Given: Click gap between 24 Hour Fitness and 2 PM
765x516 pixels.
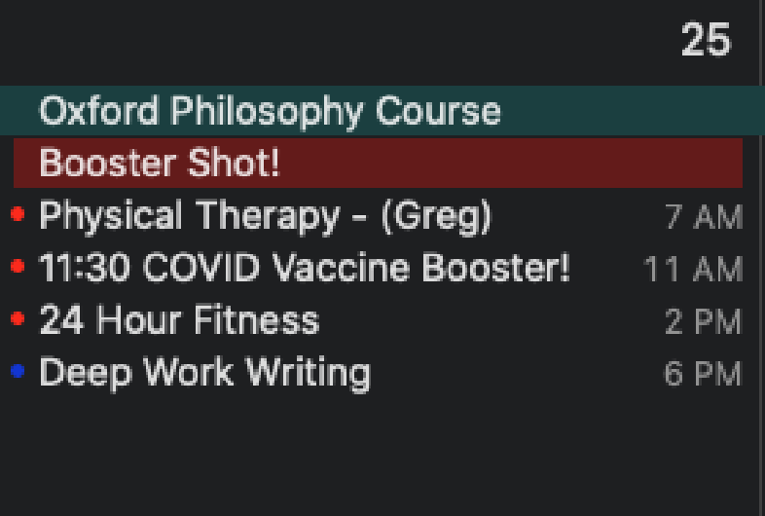Looking at the screenshot, I should tap(487, 319).
